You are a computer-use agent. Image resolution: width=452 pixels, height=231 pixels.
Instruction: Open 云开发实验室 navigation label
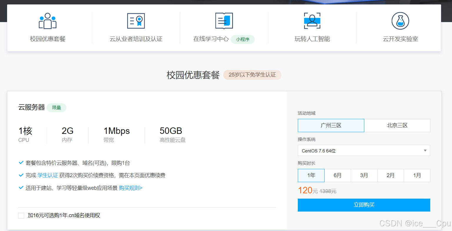pyautogui.click(x=400, y=39)
